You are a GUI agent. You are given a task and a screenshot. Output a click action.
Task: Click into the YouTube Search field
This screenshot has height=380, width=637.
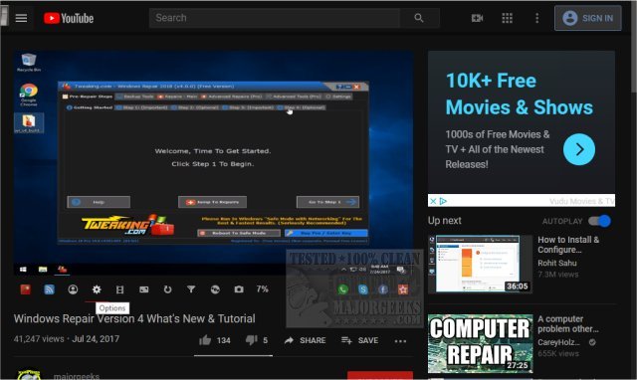pos(275,18)
